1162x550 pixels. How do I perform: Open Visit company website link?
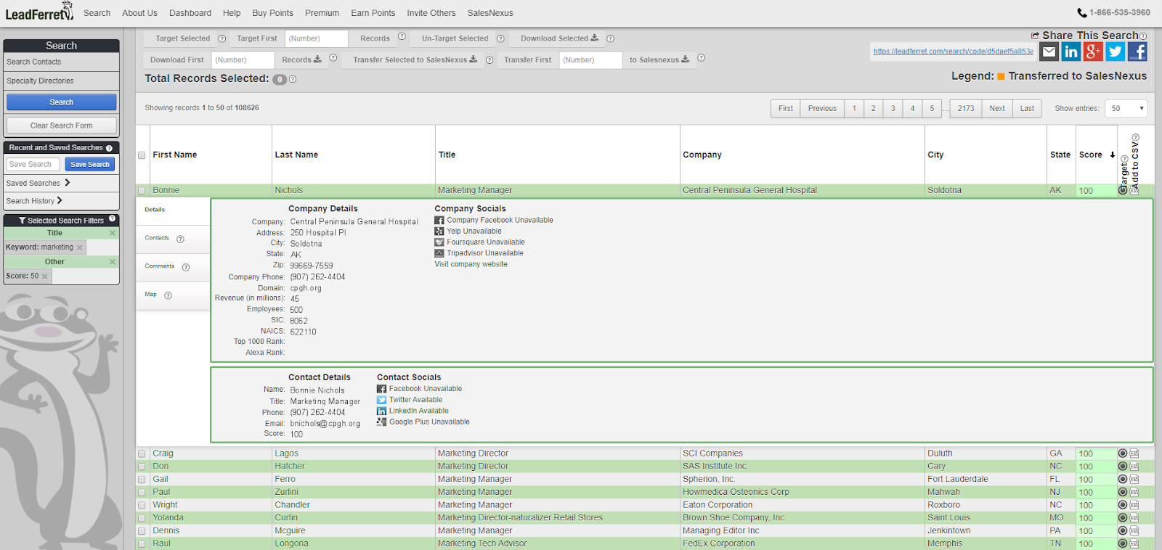471,264
